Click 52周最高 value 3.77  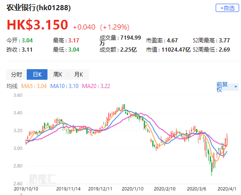(x=224, y=41)
